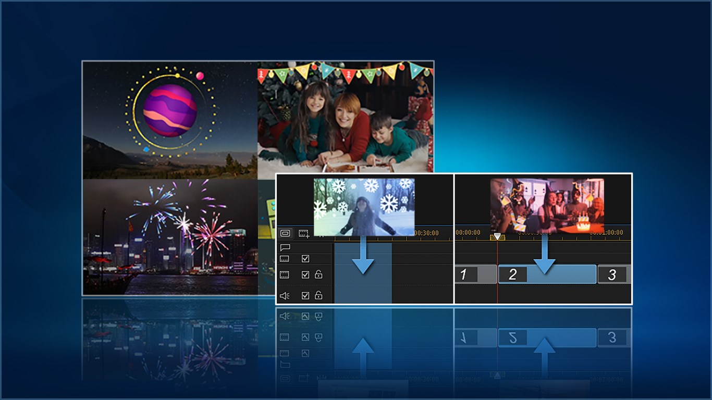Click the add tracks icon
This screenshot has height=400, width=712.
click(304, 233)
